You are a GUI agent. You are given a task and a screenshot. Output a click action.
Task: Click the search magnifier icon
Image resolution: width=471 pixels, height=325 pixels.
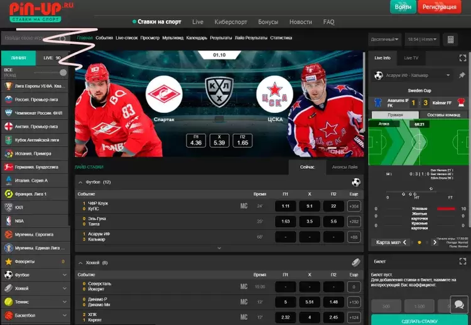[62, 39]
